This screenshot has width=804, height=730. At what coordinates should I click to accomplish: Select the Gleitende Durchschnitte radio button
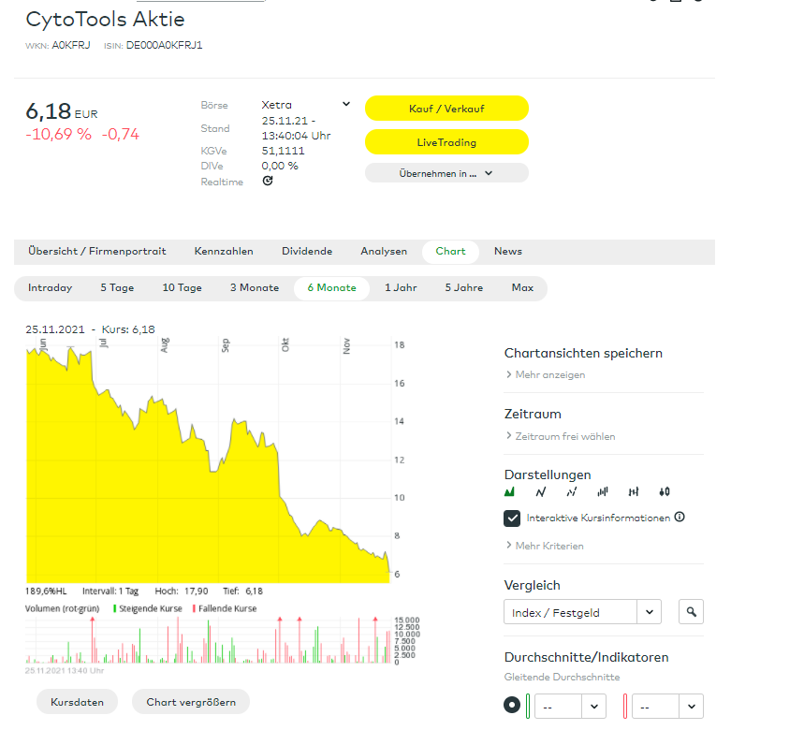click(512, 705)
